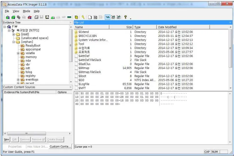The image size is (234, 156).
Task: Select the registry tree folder
Action: 30,76
